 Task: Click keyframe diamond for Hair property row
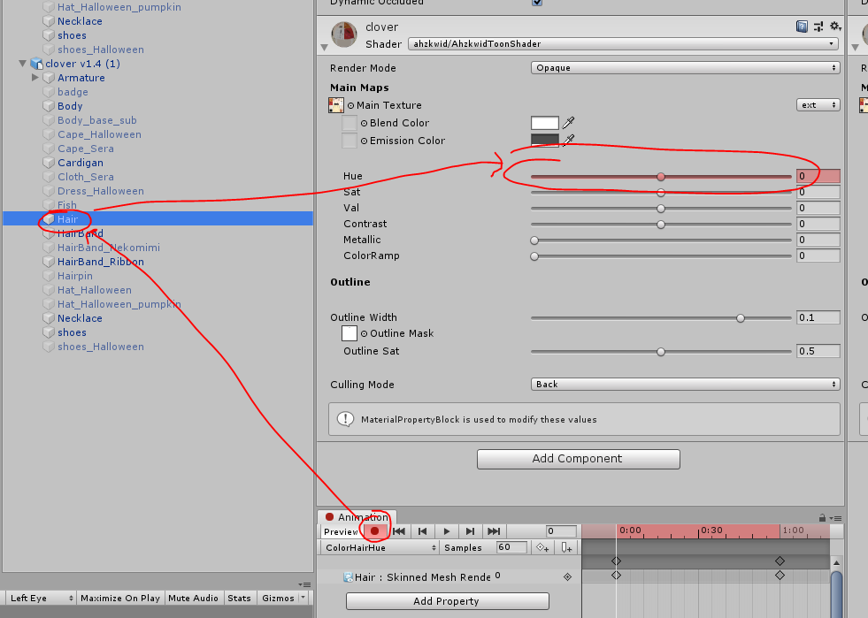567,576
